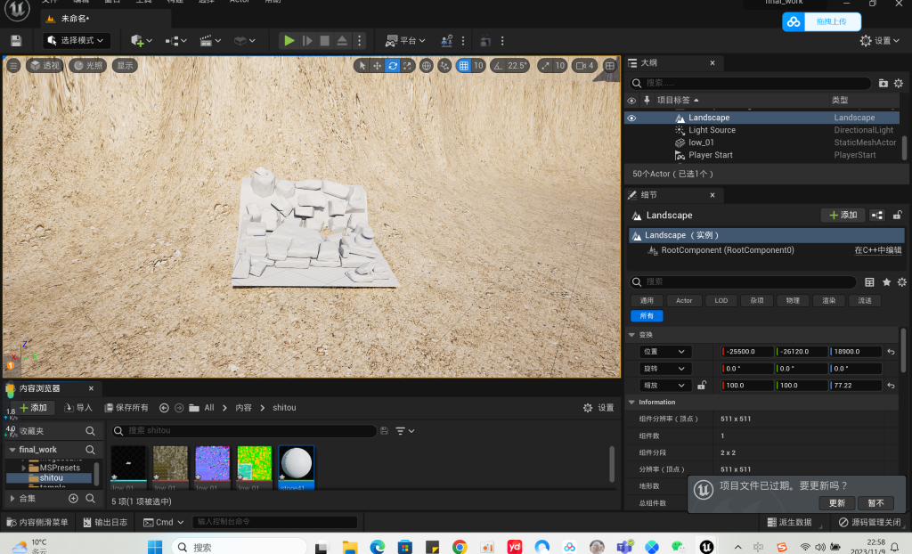Activate the translate move gizmo tool
Image resolution: width=912 pixels, height=554 pixels.
377,66
